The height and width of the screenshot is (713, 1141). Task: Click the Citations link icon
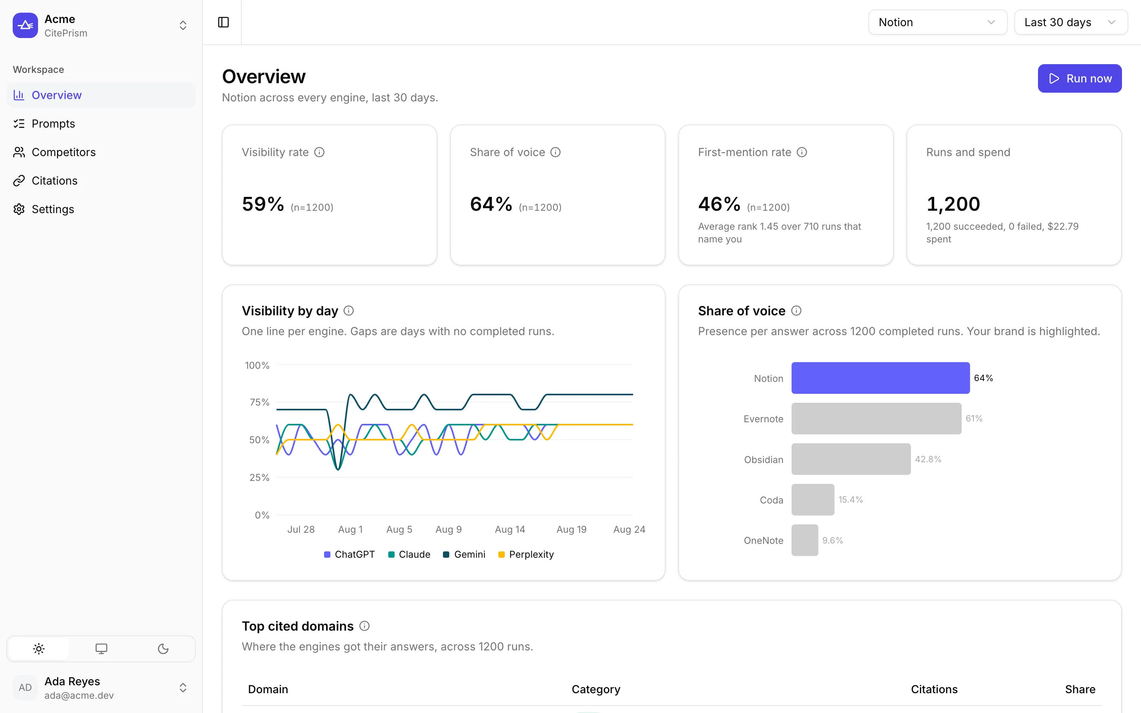19,181
